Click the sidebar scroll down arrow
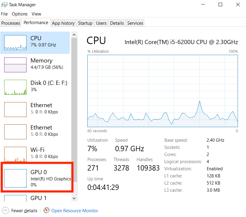246x217 pixels. [74, 198]
